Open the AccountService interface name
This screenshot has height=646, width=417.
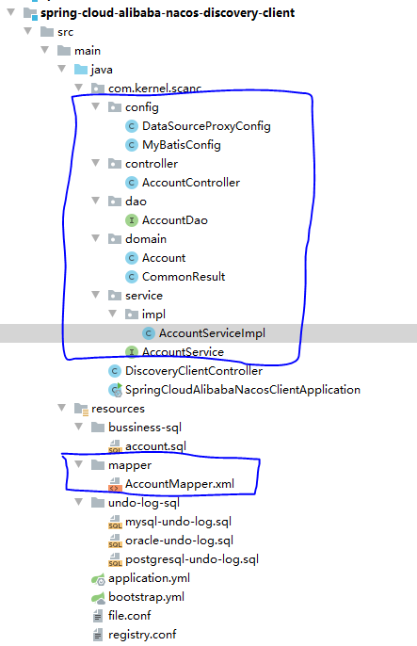point(183,352)
